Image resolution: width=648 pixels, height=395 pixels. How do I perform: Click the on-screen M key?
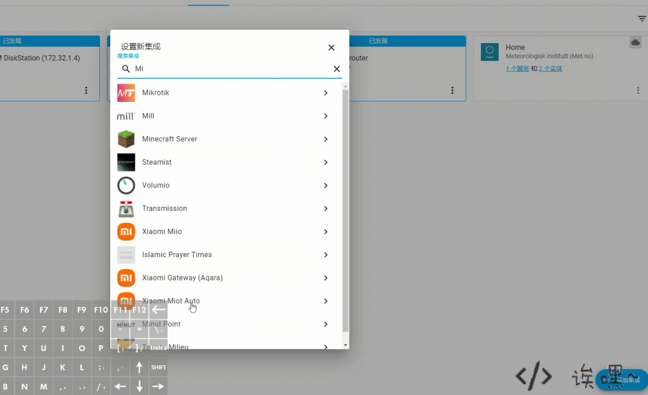[44, 386]
